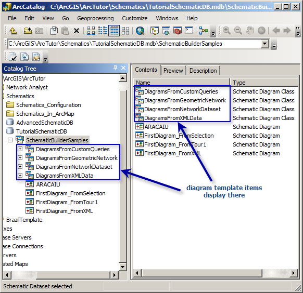Toggle the Catalog Tree window icon
The height and width of the screenshot is (293, 303).
tap(155, 31)
